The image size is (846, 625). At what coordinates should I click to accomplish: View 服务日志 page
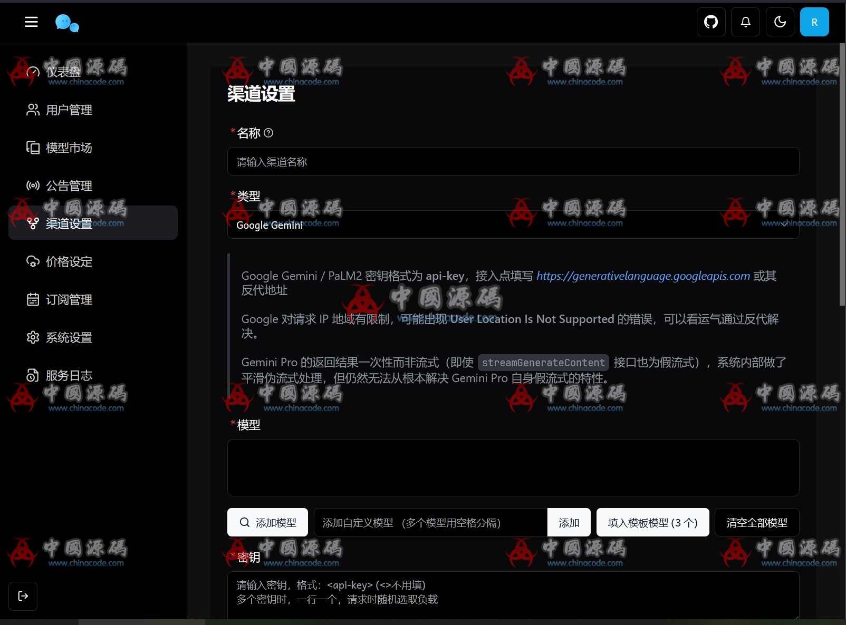93,375
